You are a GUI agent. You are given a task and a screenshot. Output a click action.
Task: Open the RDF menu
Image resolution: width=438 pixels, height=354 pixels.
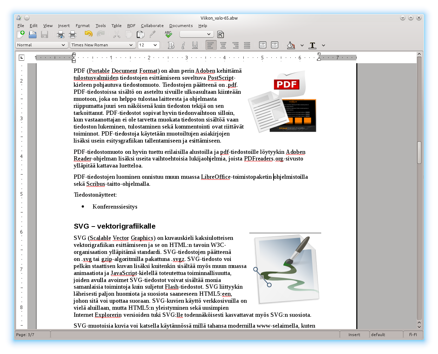click(131, 26)
